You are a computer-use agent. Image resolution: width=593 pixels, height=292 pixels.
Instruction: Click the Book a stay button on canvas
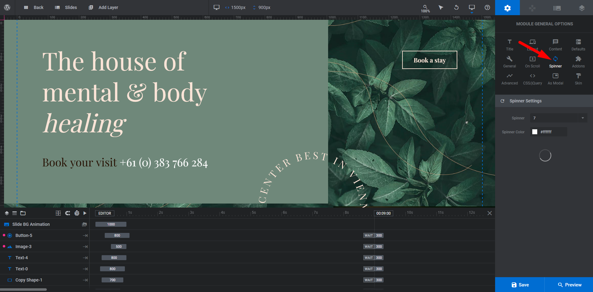click(430, 60)
